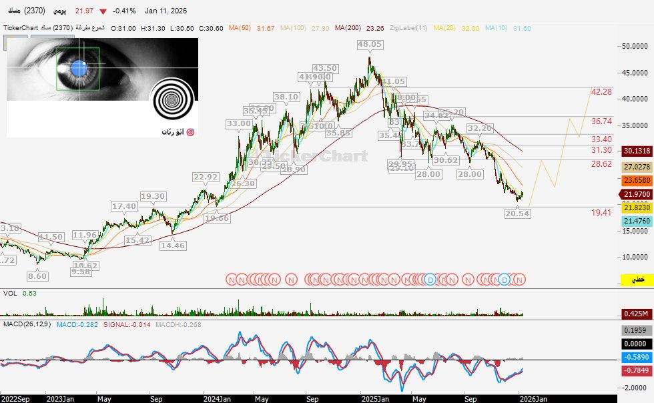The height and width of the screenshot is (403, 654).
Task: Click the 31.30 red target level
Action: [601, 150]
